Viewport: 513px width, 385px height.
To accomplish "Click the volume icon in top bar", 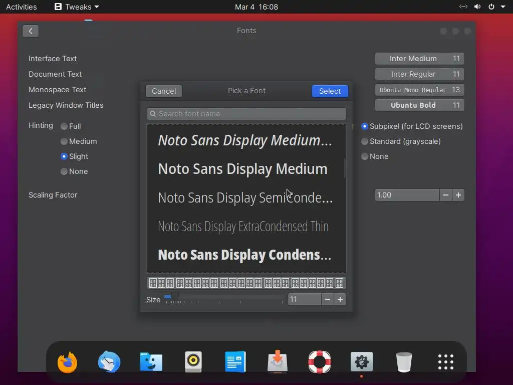I will (x=477, y=7).
